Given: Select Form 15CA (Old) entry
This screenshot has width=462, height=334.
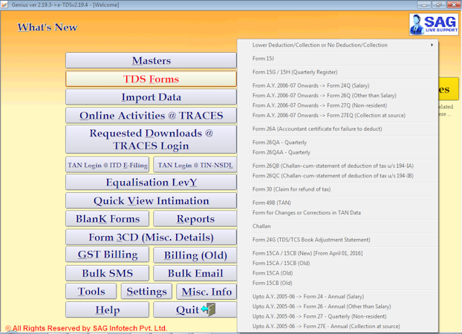Looking at the screenshot, I should pos(338,273).
